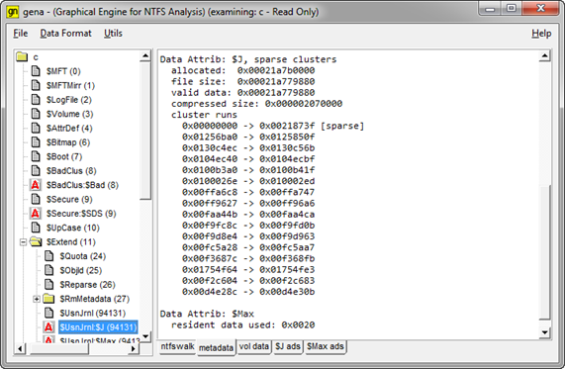
Task: Click tree panel vertical scrollbar thumb
Action: (x=145, y=131)
